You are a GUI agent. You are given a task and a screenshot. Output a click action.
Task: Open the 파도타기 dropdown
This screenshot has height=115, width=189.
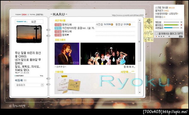[29, 85]
